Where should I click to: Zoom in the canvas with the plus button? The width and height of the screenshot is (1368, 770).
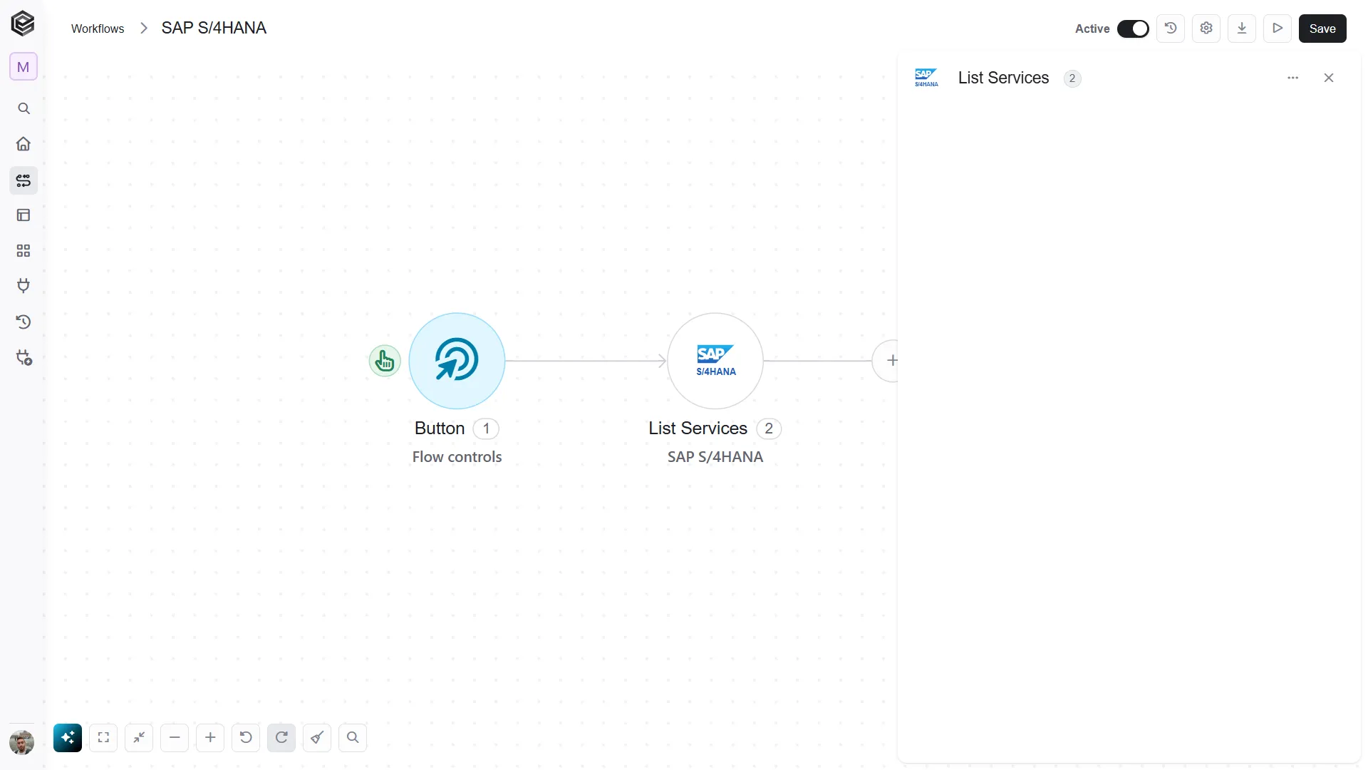pos(210,738)
